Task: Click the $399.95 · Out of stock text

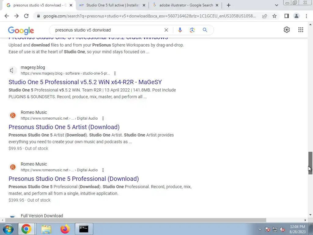Action: click(x=30, y=200)
